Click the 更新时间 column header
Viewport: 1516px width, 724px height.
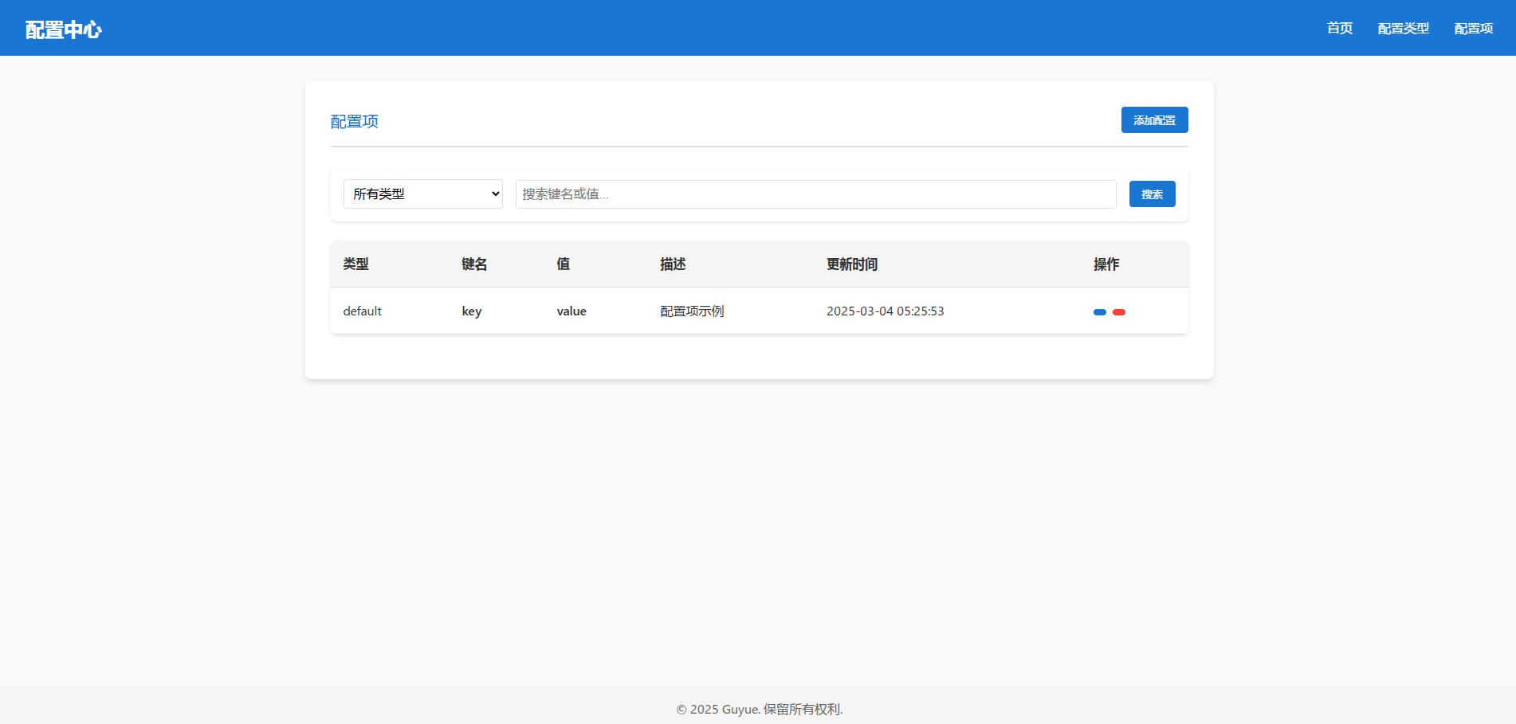pos(851,264)
